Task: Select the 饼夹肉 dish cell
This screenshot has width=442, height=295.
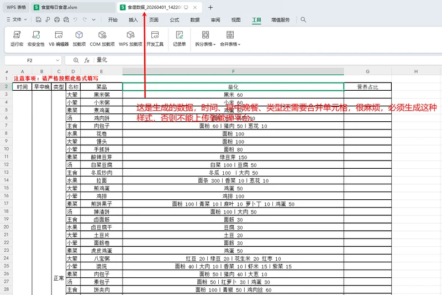Action: click(102, 289)
